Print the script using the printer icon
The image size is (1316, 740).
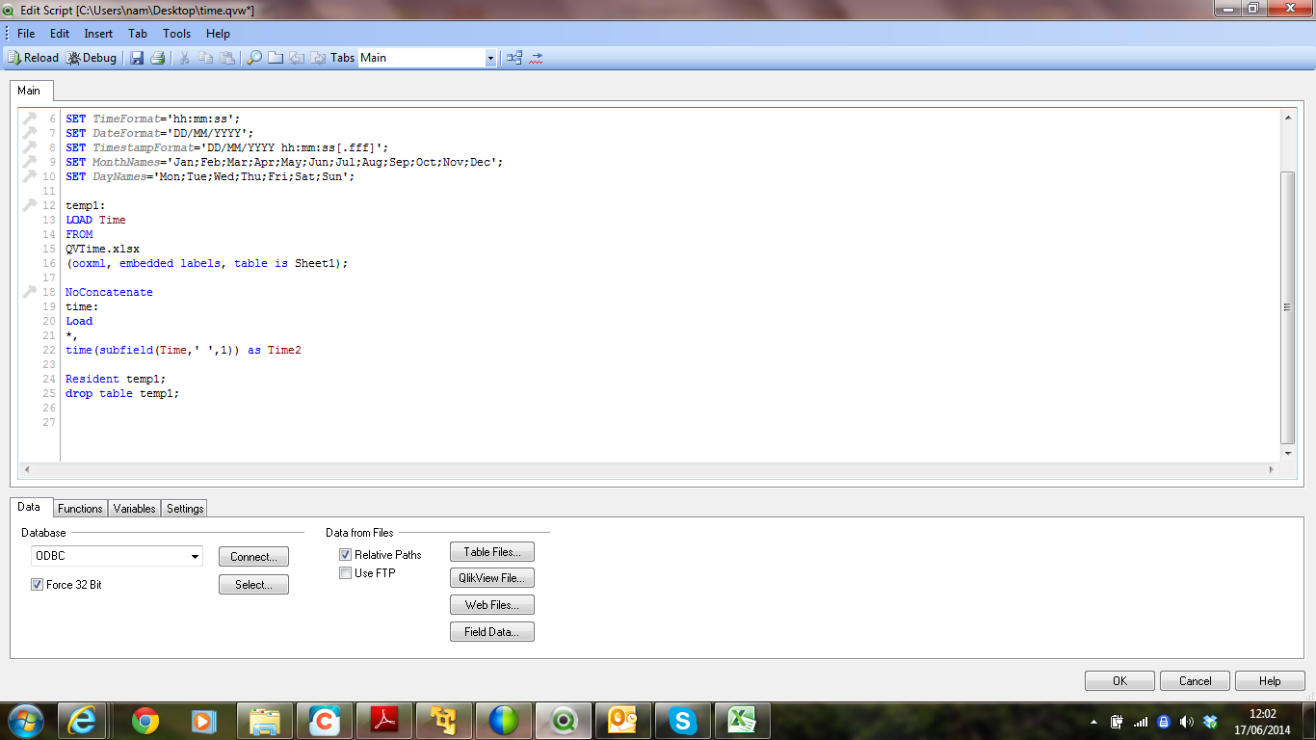[x=157, y=58]
